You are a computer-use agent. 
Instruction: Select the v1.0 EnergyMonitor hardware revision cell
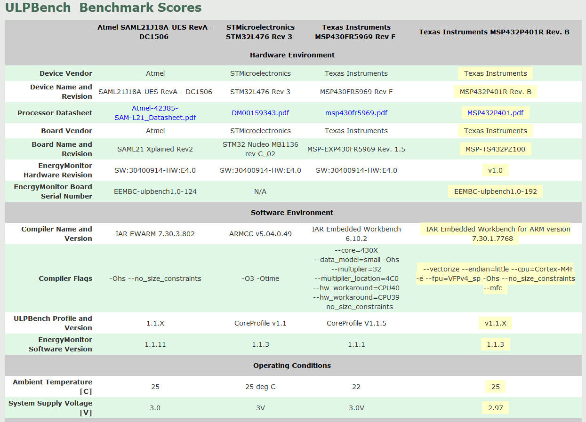[x=495, y=170]
